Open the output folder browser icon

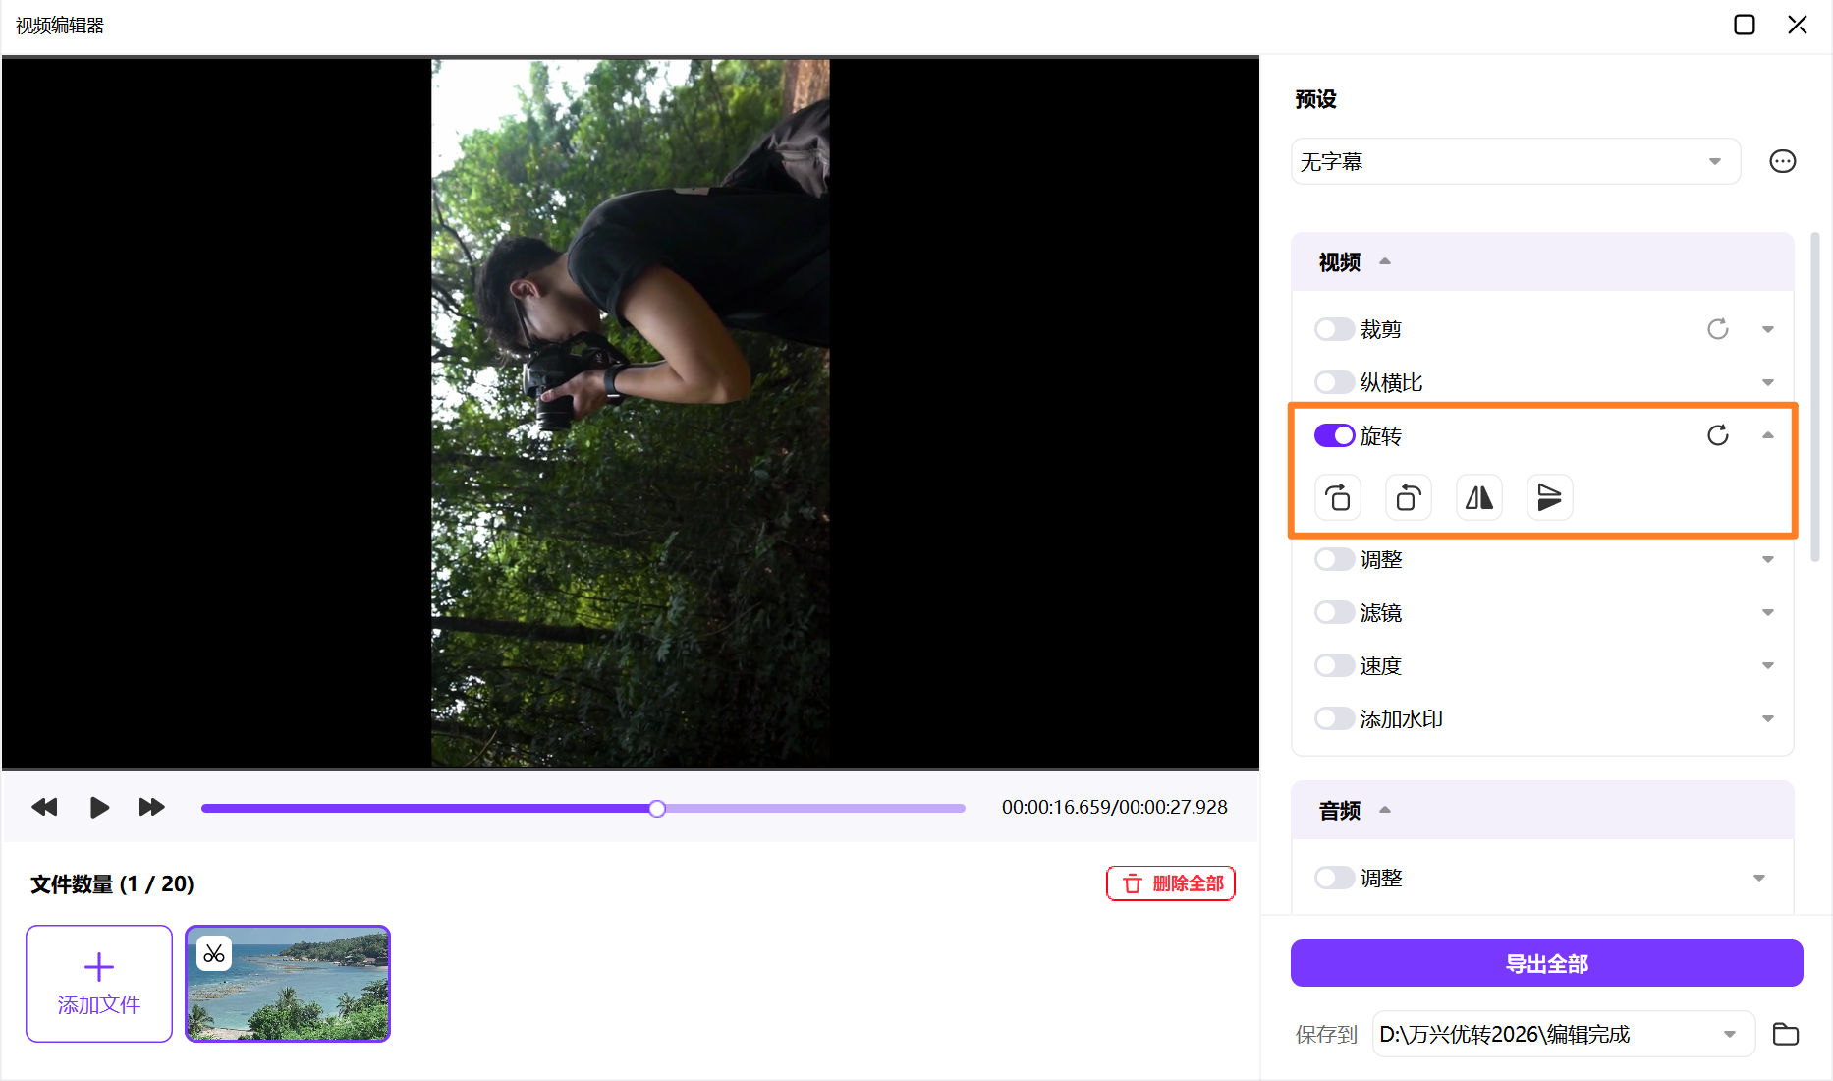(1785, 1034)
